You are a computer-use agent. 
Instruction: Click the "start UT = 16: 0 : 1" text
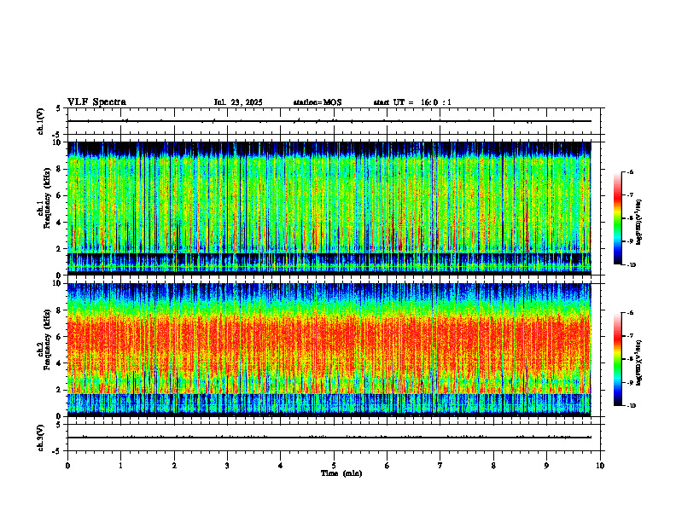click(412, 102)
